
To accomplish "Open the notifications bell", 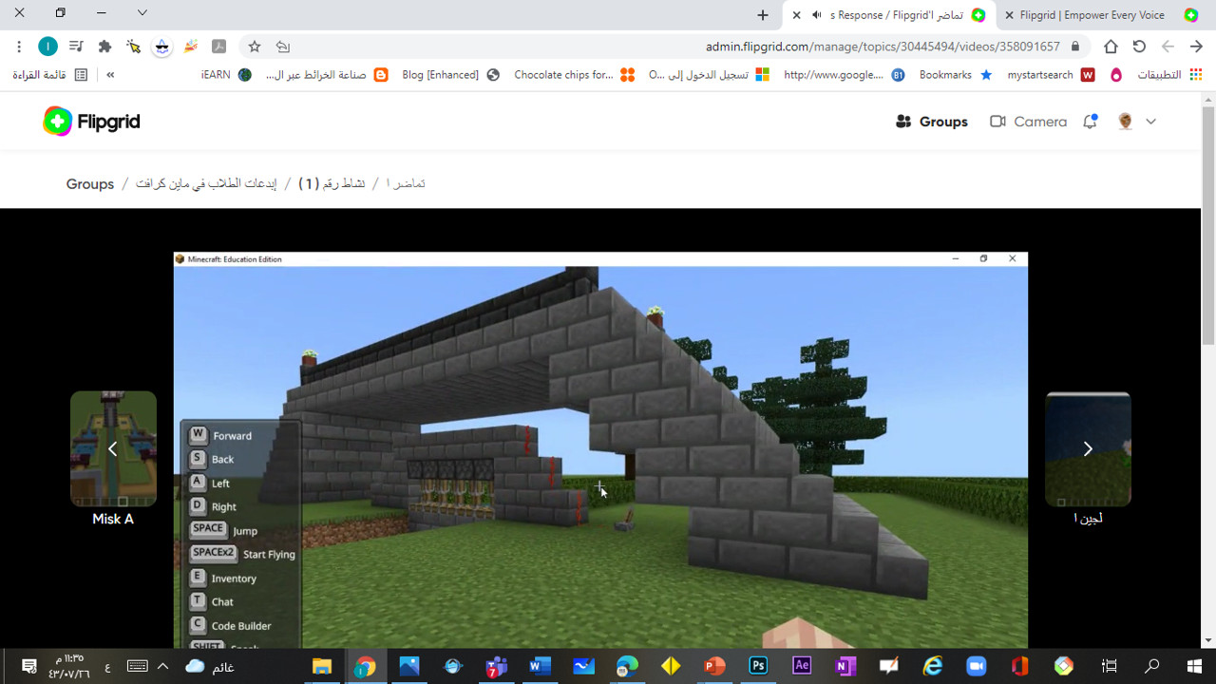I will 1090,122.
